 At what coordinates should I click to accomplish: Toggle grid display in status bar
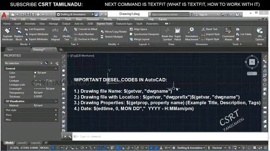tap(52, 148)
